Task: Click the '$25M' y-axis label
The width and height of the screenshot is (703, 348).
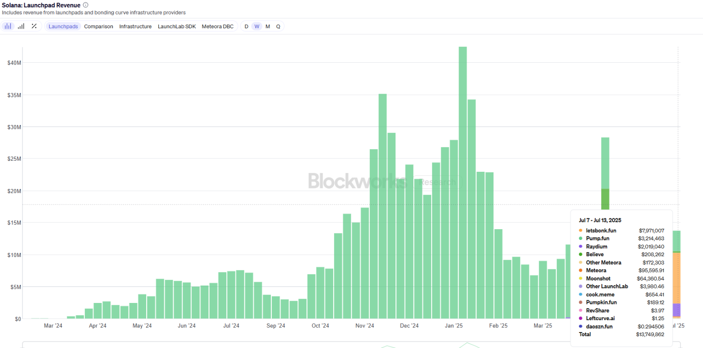Action: 14,159
